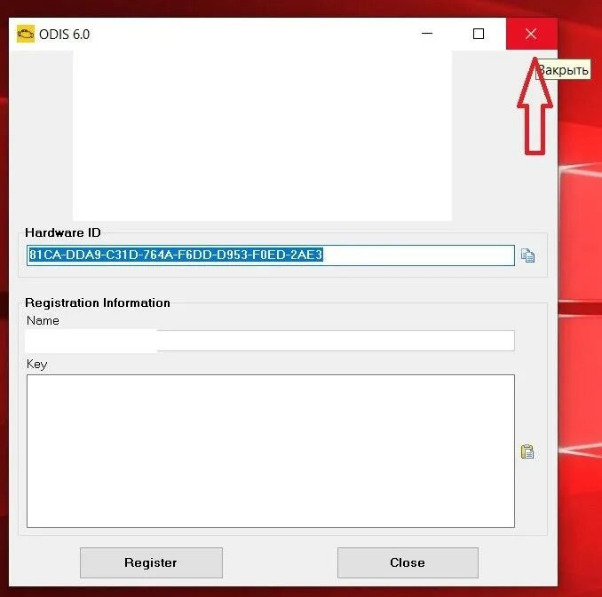Image resolution: width=602 pixels, height=597 pixels.
Task: Copy the Hardware ID to clipboard
Action: tap(527, 255)
